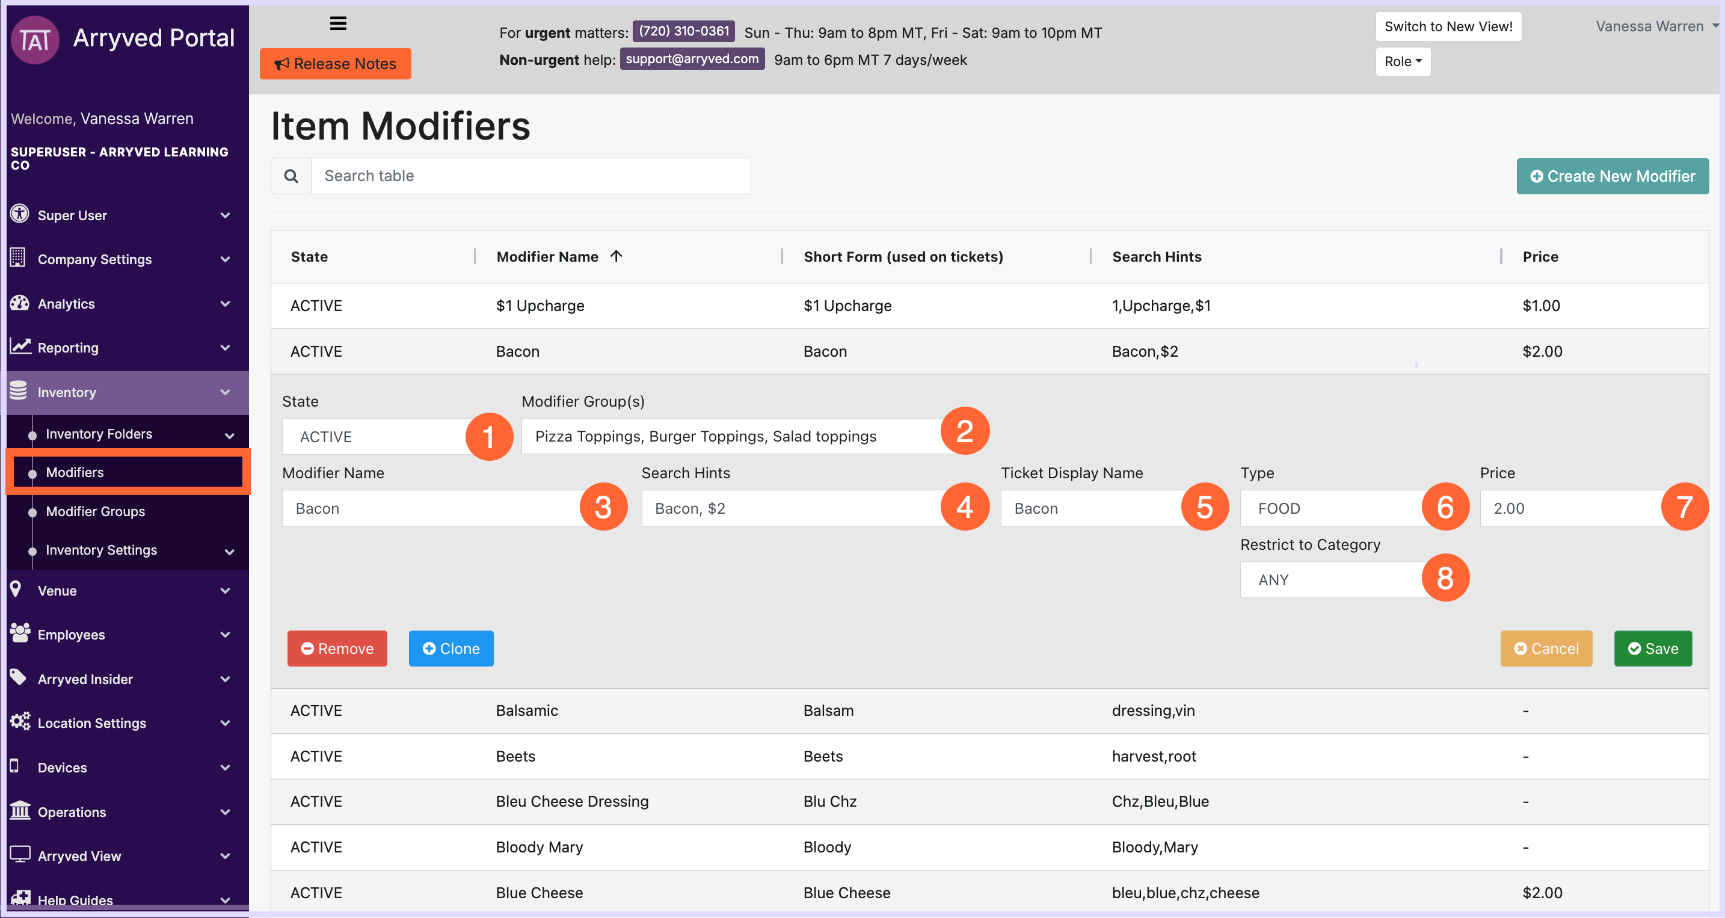
Task: Click the Venue map pin icon
Action: 16,589
